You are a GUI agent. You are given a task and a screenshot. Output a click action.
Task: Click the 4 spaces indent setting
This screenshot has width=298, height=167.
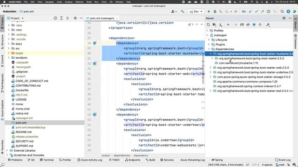[267, 165]
